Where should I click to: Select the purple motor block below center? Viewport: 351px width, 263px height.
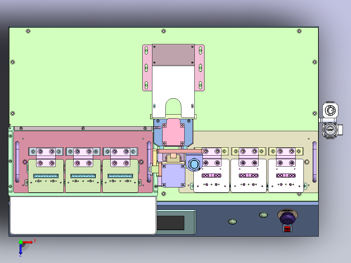(x=173, y=175)
